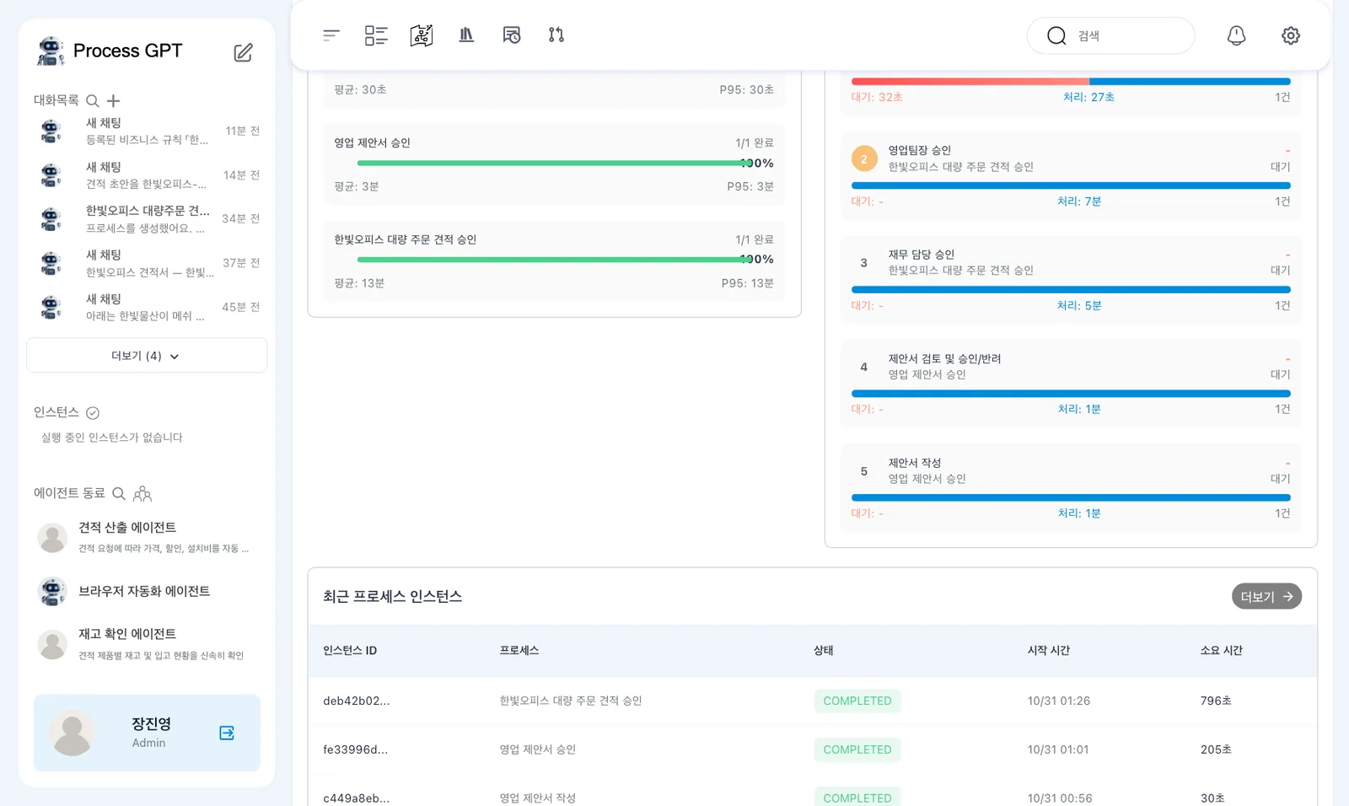This screenshot has height=806, width=1349.
Task: Click the 더보기 button for recent instances
Action: point(1266,596)
